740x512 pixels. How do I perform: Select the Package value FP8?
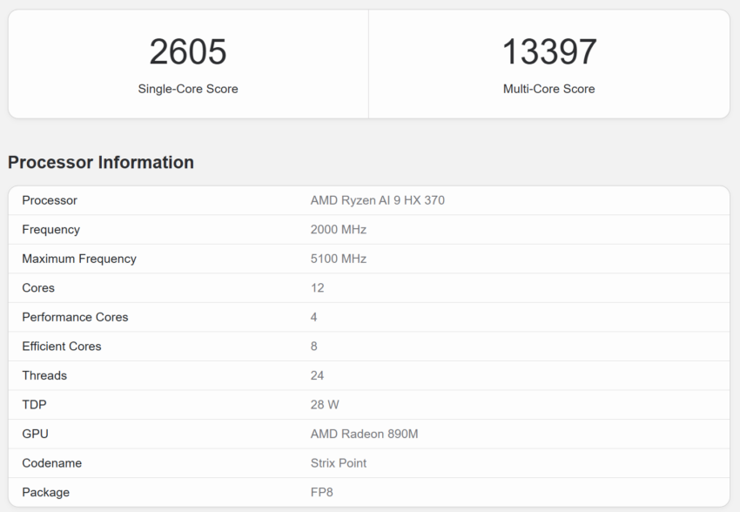click(322, 493)
